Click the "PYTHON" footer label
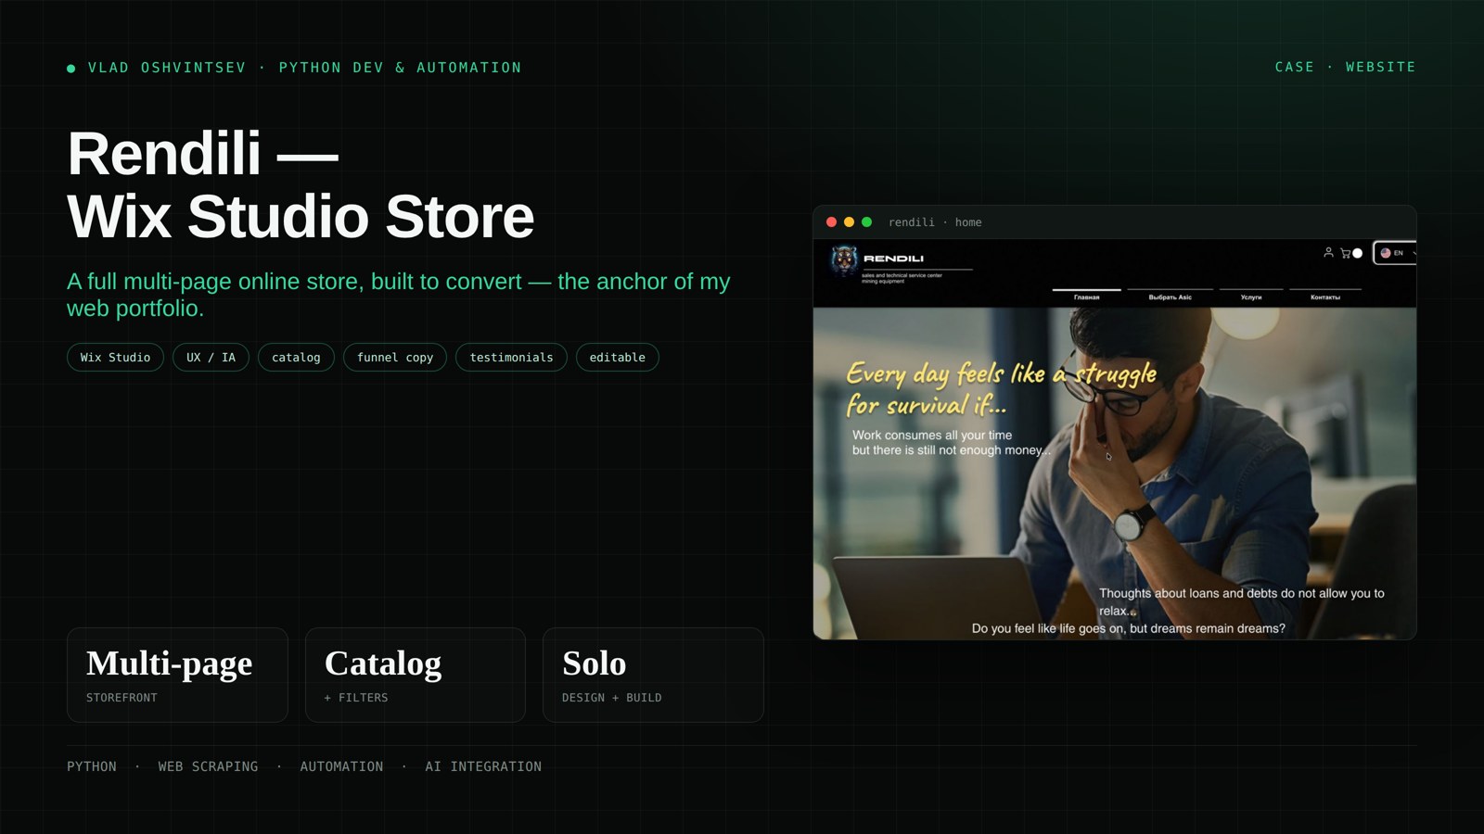This screenshot has height=834, width=1484. [x=92, y=766]
